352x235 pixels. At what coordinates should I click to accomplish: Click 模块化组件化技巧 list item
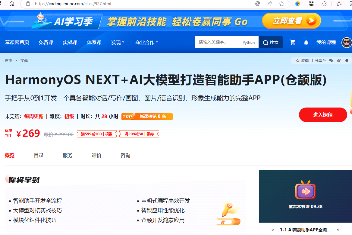35,220
